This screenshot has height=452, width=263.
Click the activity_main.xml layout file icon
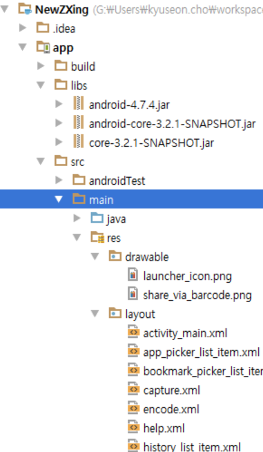pyautogui.click(x=133, y=332)
